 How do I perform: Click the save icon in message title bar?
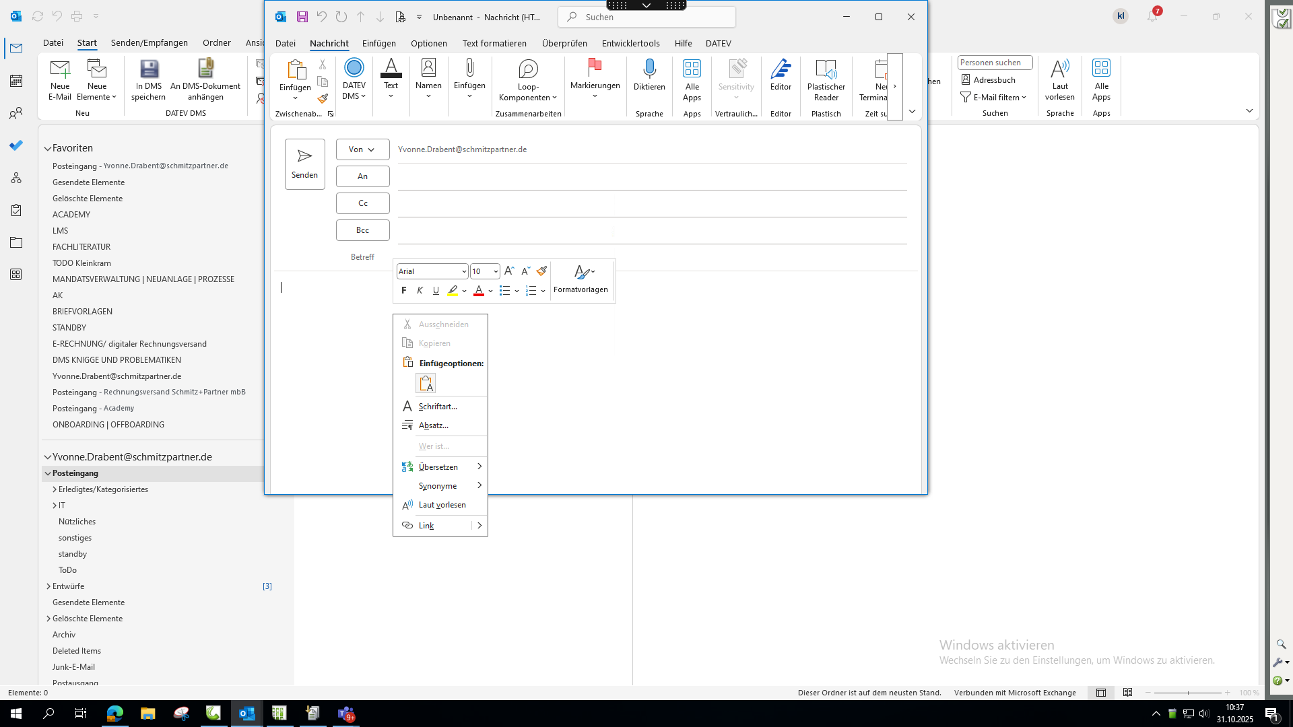pos(302,17)
